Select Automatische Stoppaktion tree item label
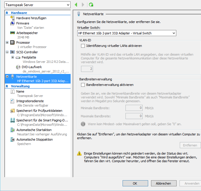The height and width of the screenshot is (191, 201). pyautogui.click(x=35, y=139)
